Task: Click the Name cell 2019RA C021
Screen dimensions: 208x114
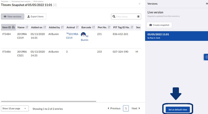Action: click(x=22, y=54)
